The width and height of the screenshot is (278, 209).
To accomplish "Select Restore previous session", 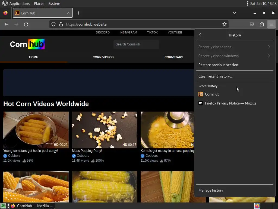I will pos(235,65).
